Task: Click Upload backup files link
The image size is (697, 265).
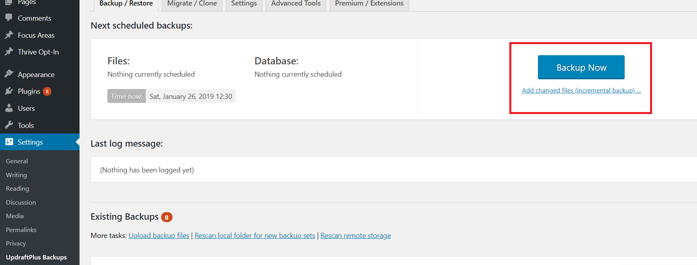Action: (159, 236)
